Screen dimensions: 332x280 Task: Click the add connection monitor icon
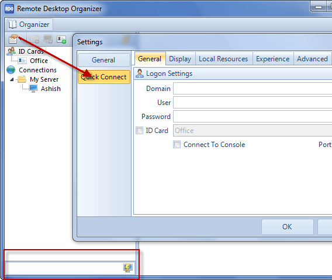pyautogui.click(x=48, y=39)
